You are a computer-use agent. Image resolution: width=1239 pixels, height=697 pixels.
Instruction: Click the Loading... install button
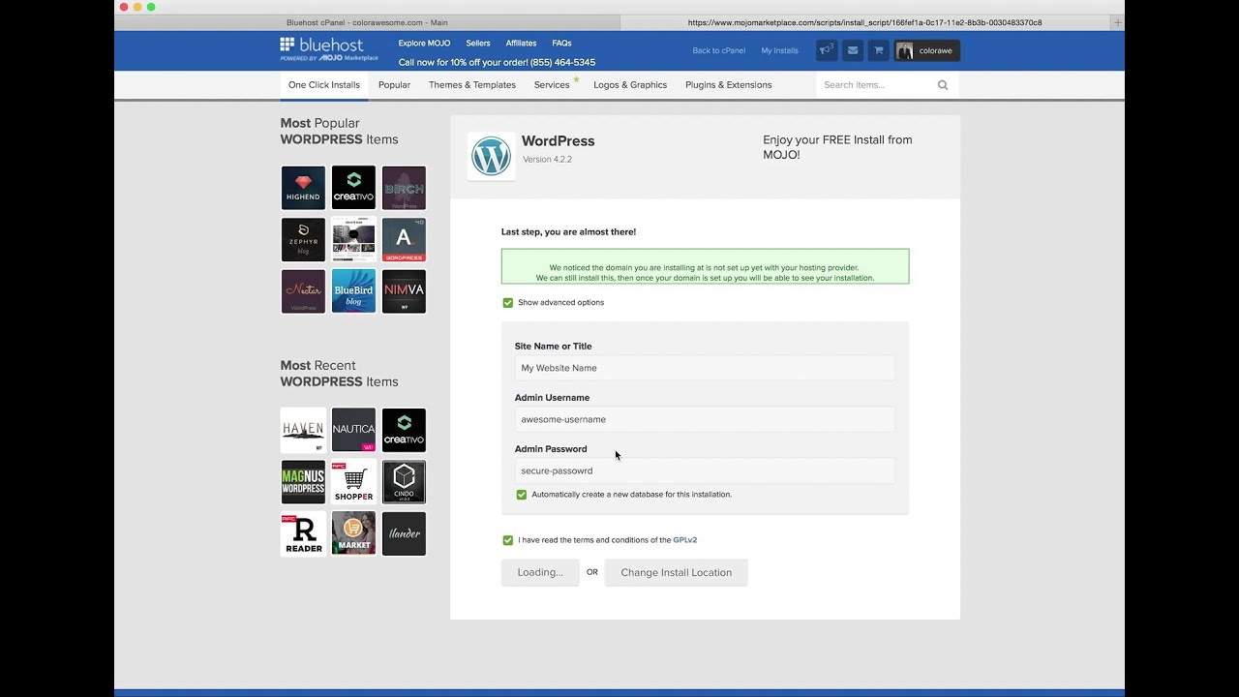point(540,572)
